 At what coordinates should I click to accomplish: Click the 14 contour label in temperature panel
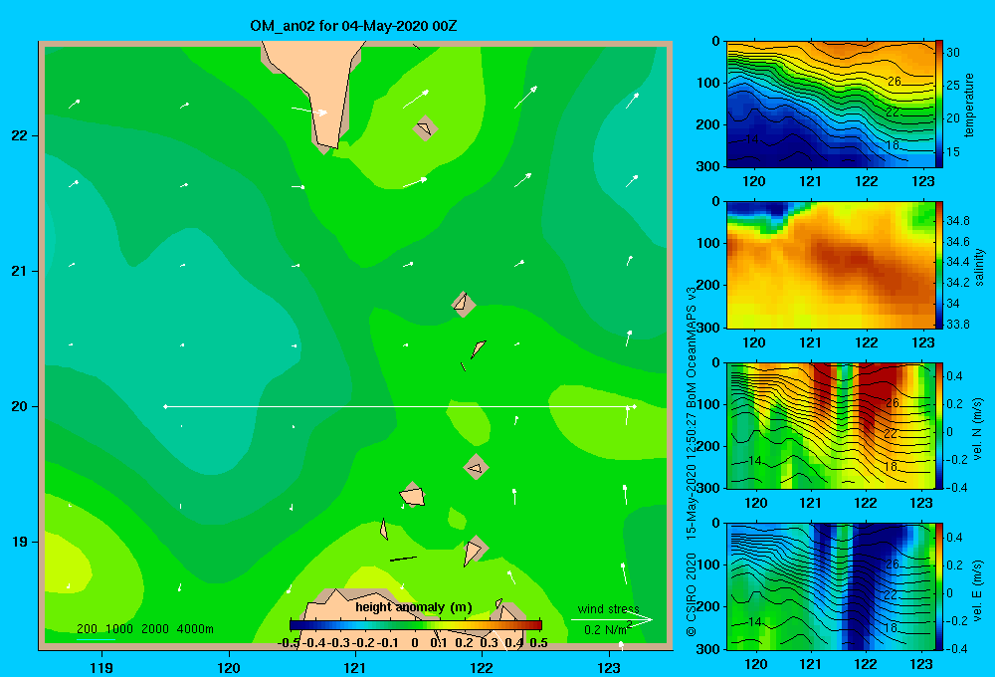coord(752,139)
